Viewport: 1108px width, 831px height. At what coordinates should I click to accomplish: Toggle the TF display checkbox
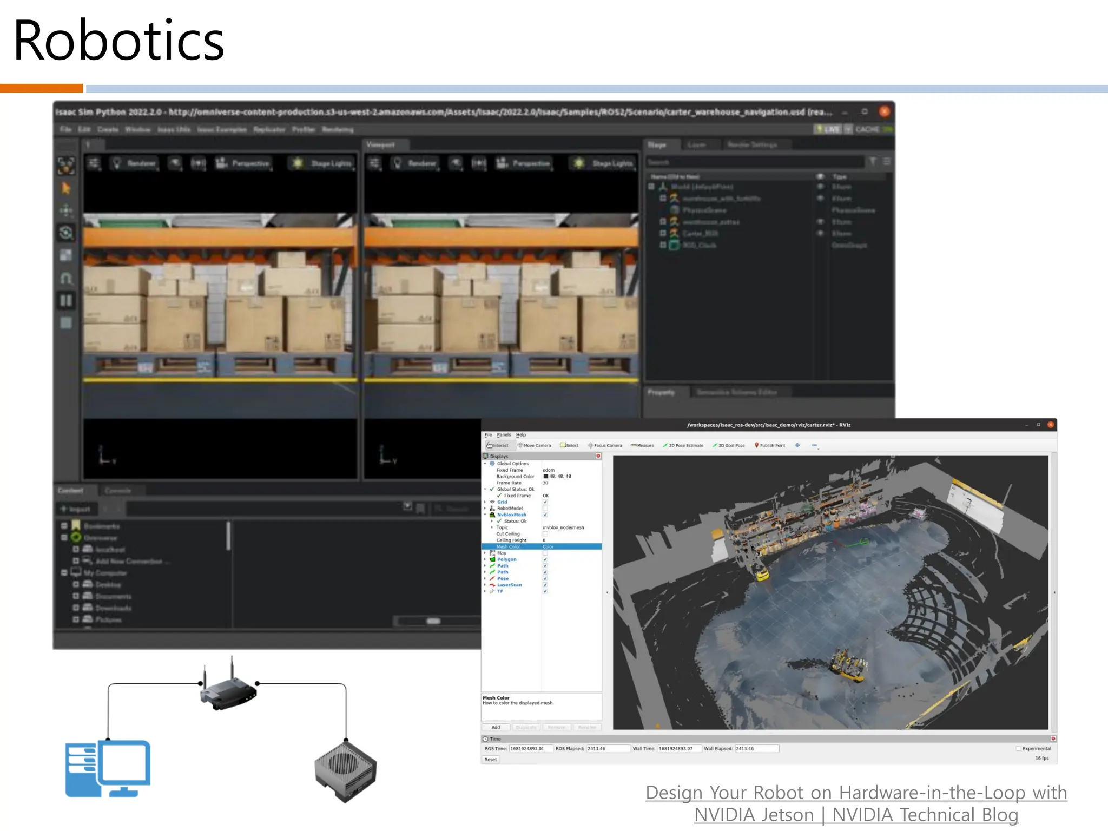click(545, 591)
